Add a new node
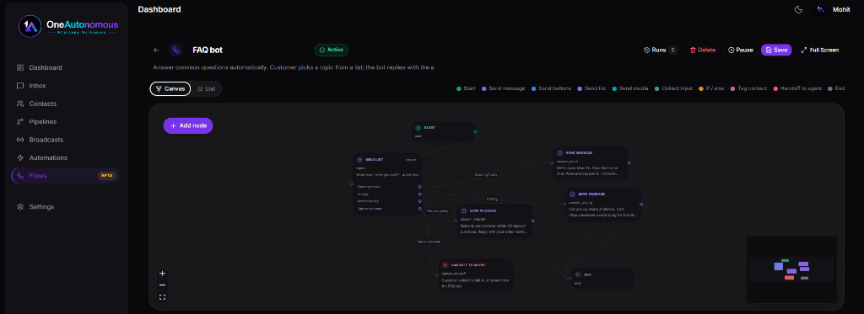This screenshot has width=864, height=314. pyautogui.click(x=188, y=125)
